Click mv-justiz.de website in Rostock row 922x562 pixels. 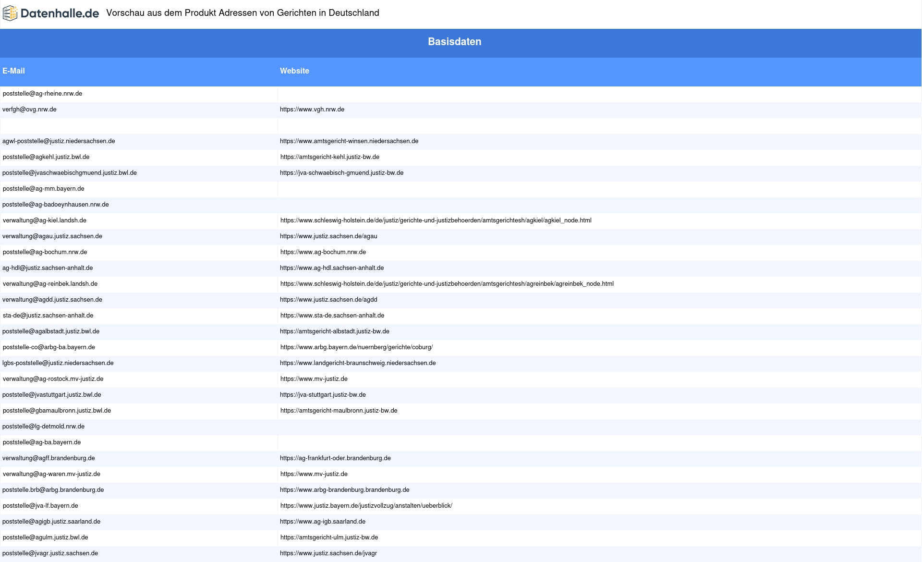point(314,379)
